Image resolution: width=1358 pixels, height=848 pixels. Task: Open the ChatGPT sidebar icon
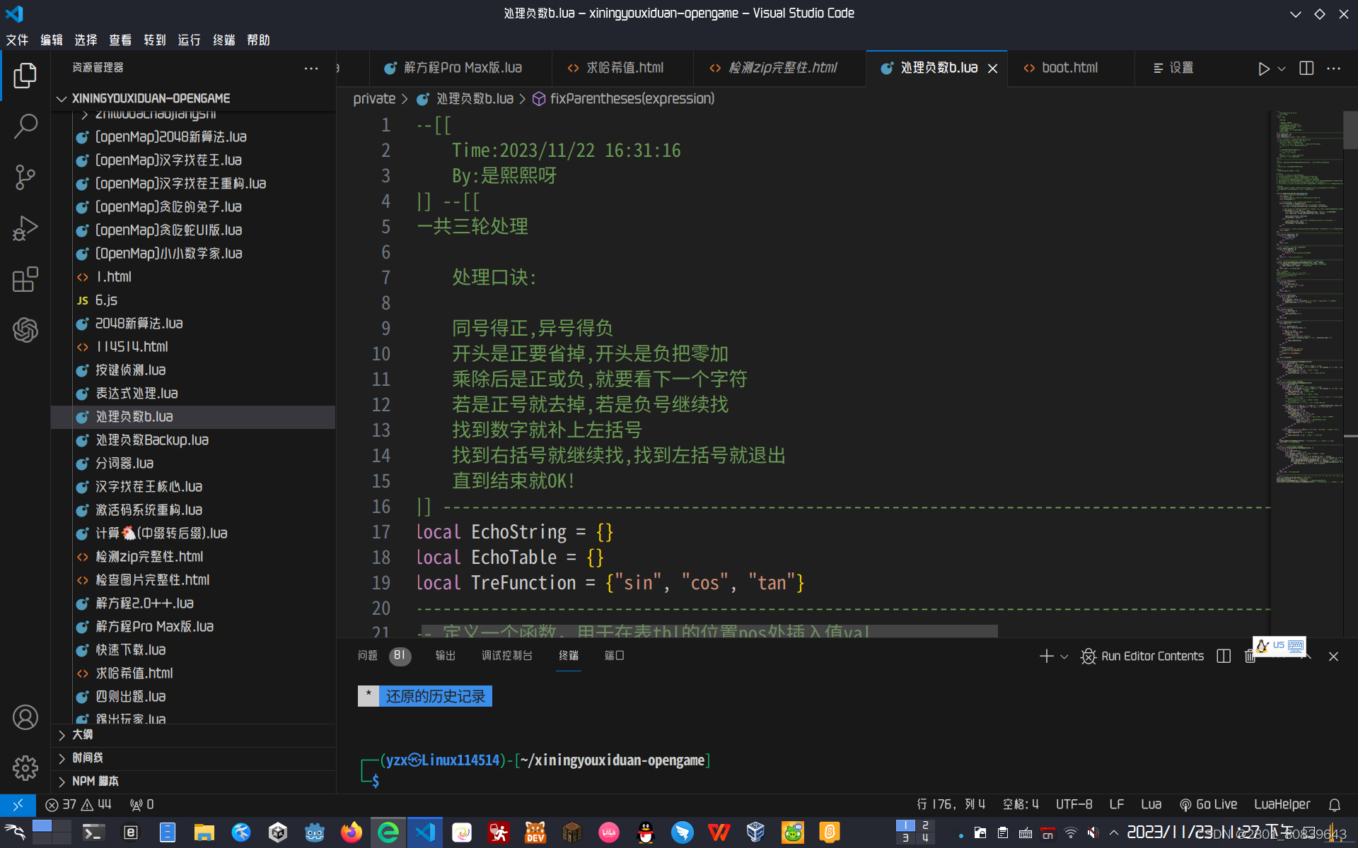point(25,330)
